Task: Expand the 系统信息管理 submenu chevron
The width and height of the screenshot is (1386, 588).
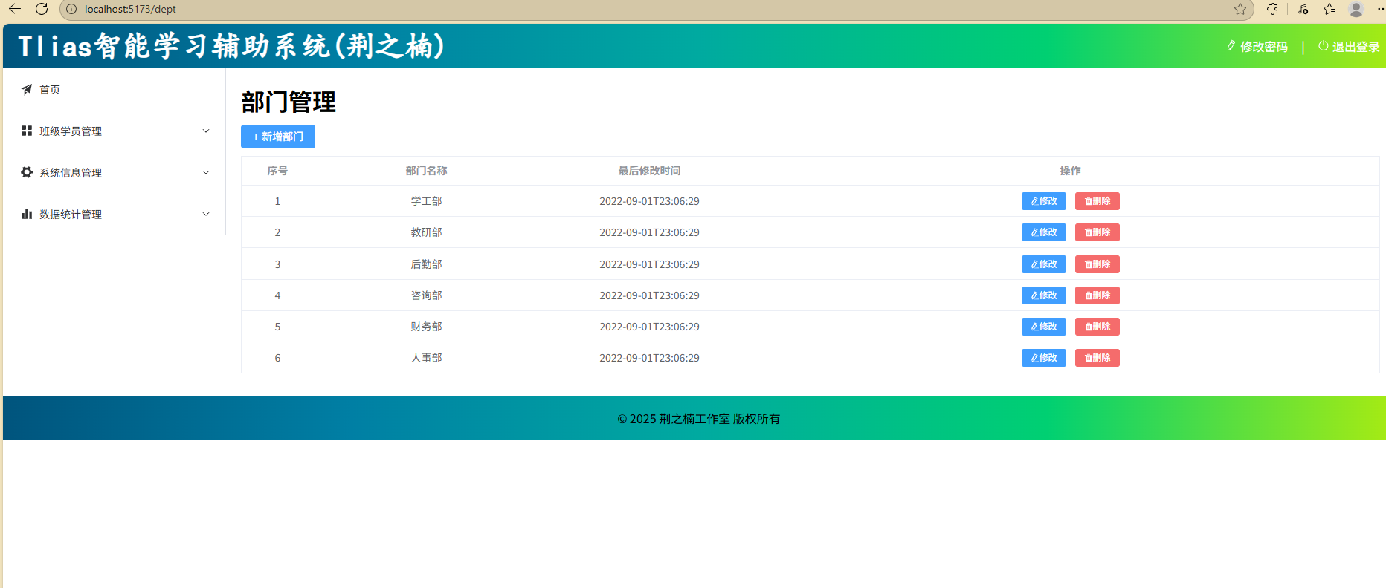Action: click(x=206, y=173)
